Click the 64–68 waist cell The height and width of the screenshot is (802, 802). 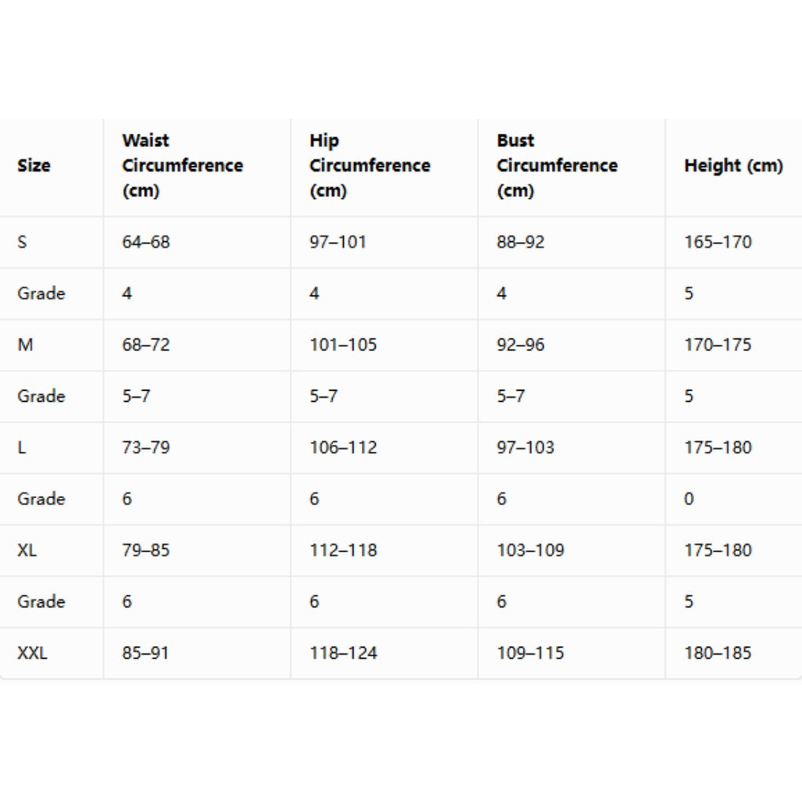click(146, 242)
